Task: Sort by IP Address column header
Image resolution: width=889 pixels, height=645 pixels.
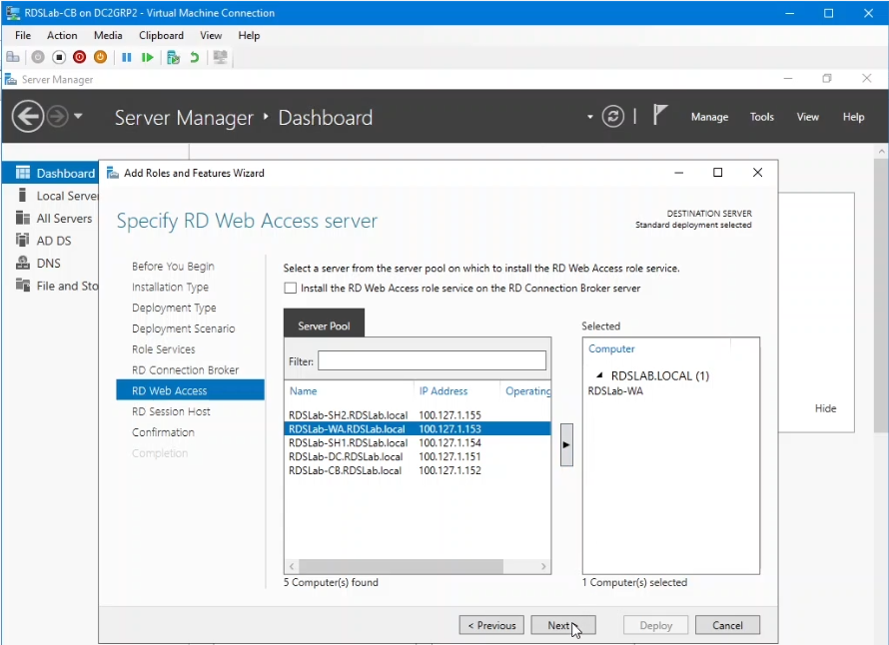Action: (444, 391)
